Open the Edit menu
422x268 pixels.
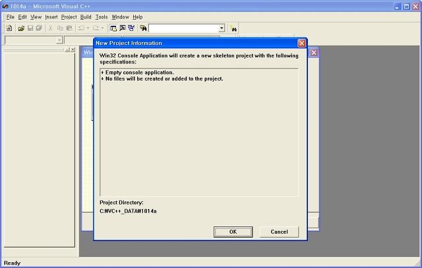(22, 17)
